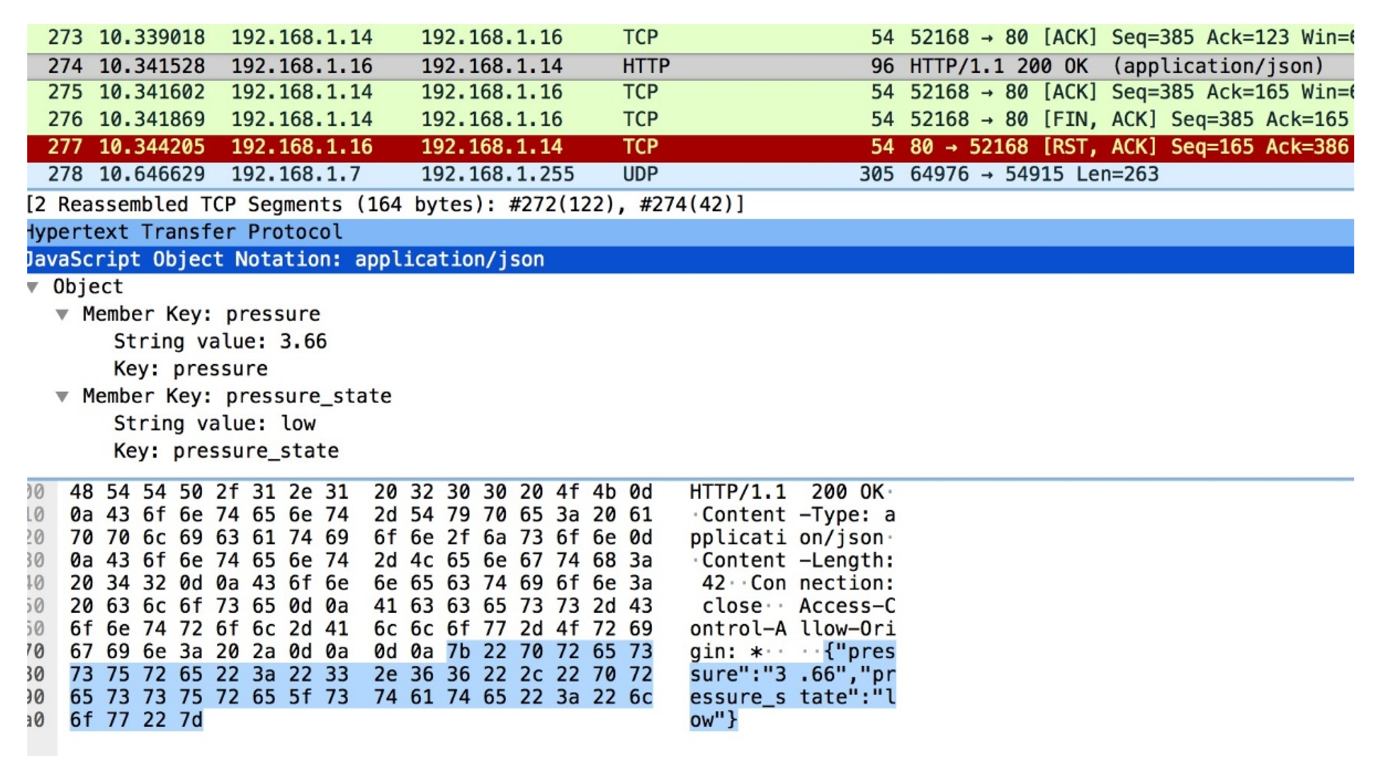The image size is (1387, 777).
Task: Select String value: 3.66 item
Action: tap(220, 341)
